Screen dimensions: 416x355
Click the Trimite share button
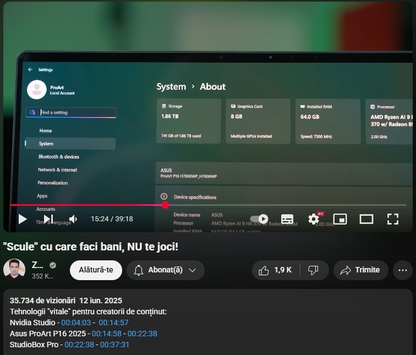tap(361, 270)
